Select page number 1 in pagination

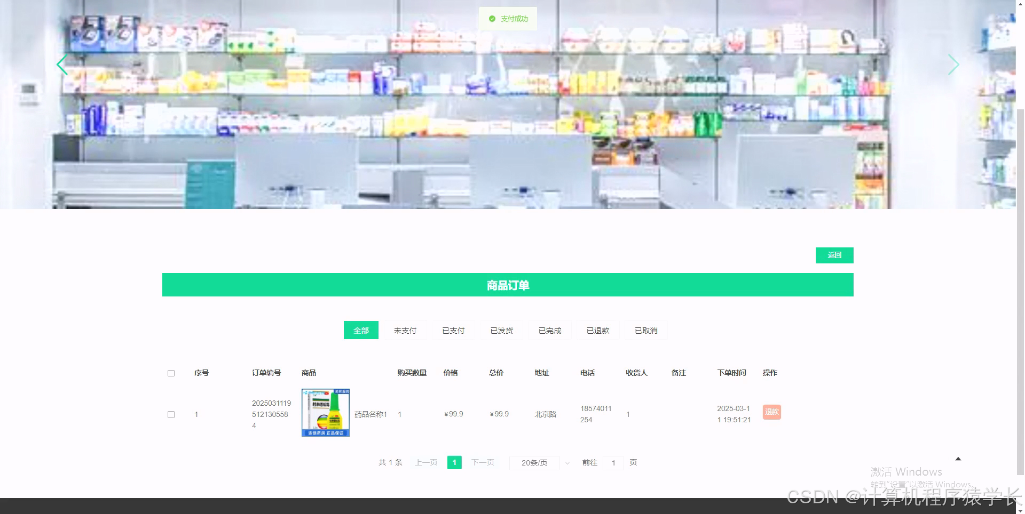click(454, 462)
